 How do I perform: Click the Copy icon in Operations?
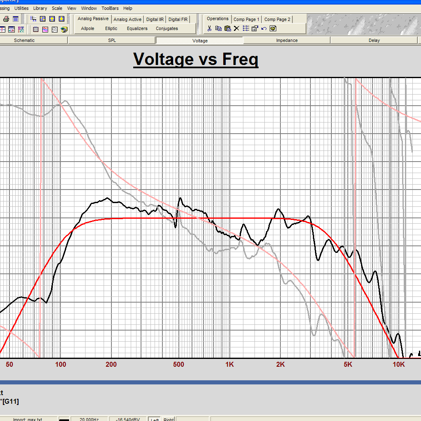coord(219,28)
